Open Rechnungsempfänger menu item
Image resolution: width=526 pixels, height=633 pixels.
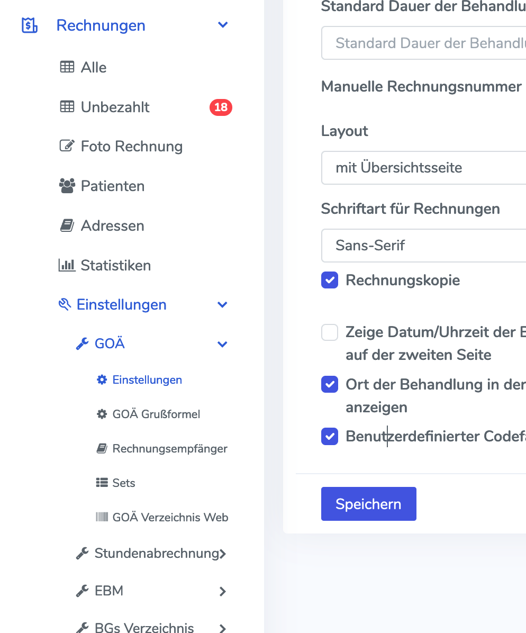click(169, 449)
